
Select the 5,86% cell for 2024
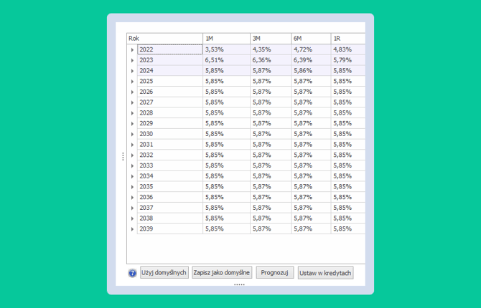311,71
